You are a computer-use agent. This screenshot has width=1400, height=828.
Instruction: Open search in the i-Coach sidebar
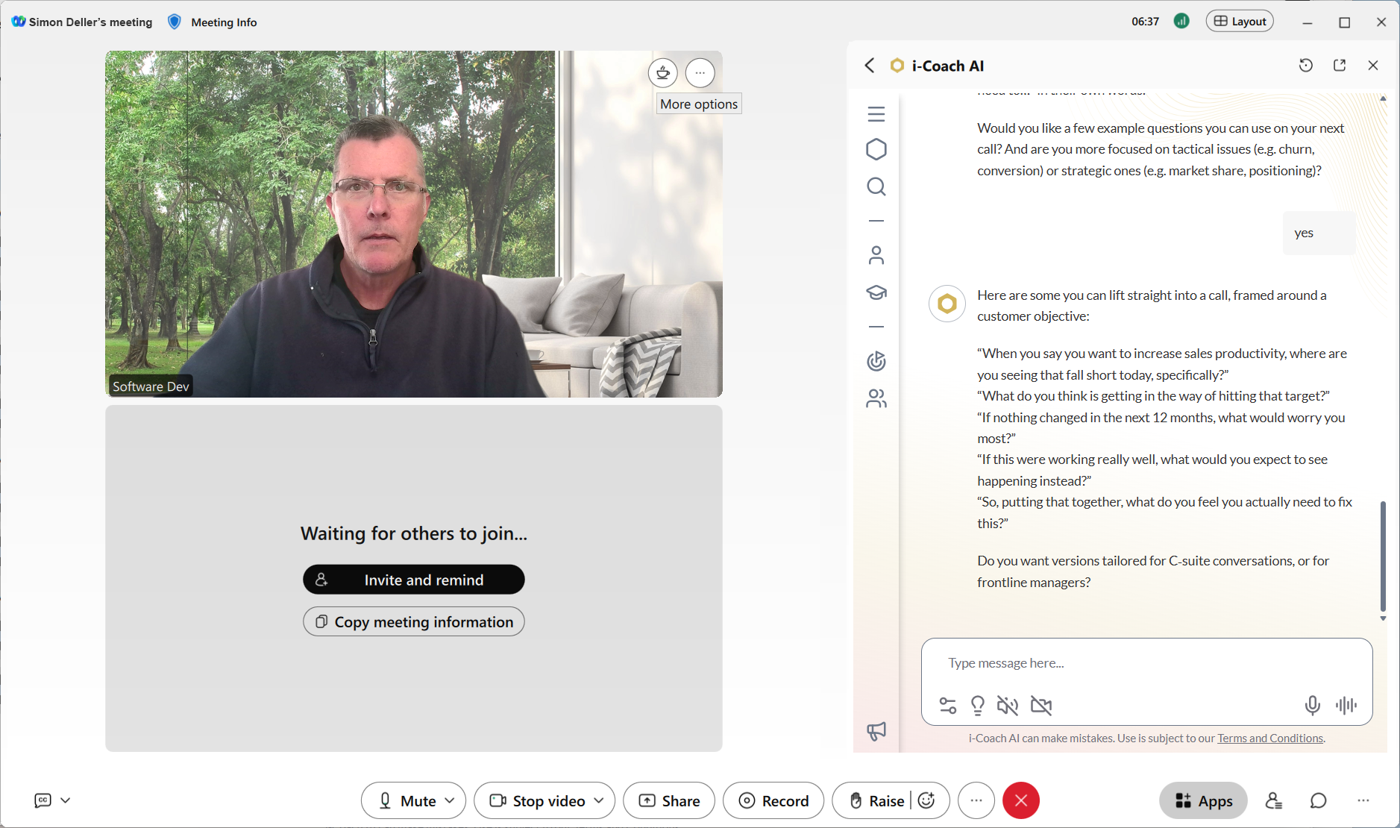point(876,186)
